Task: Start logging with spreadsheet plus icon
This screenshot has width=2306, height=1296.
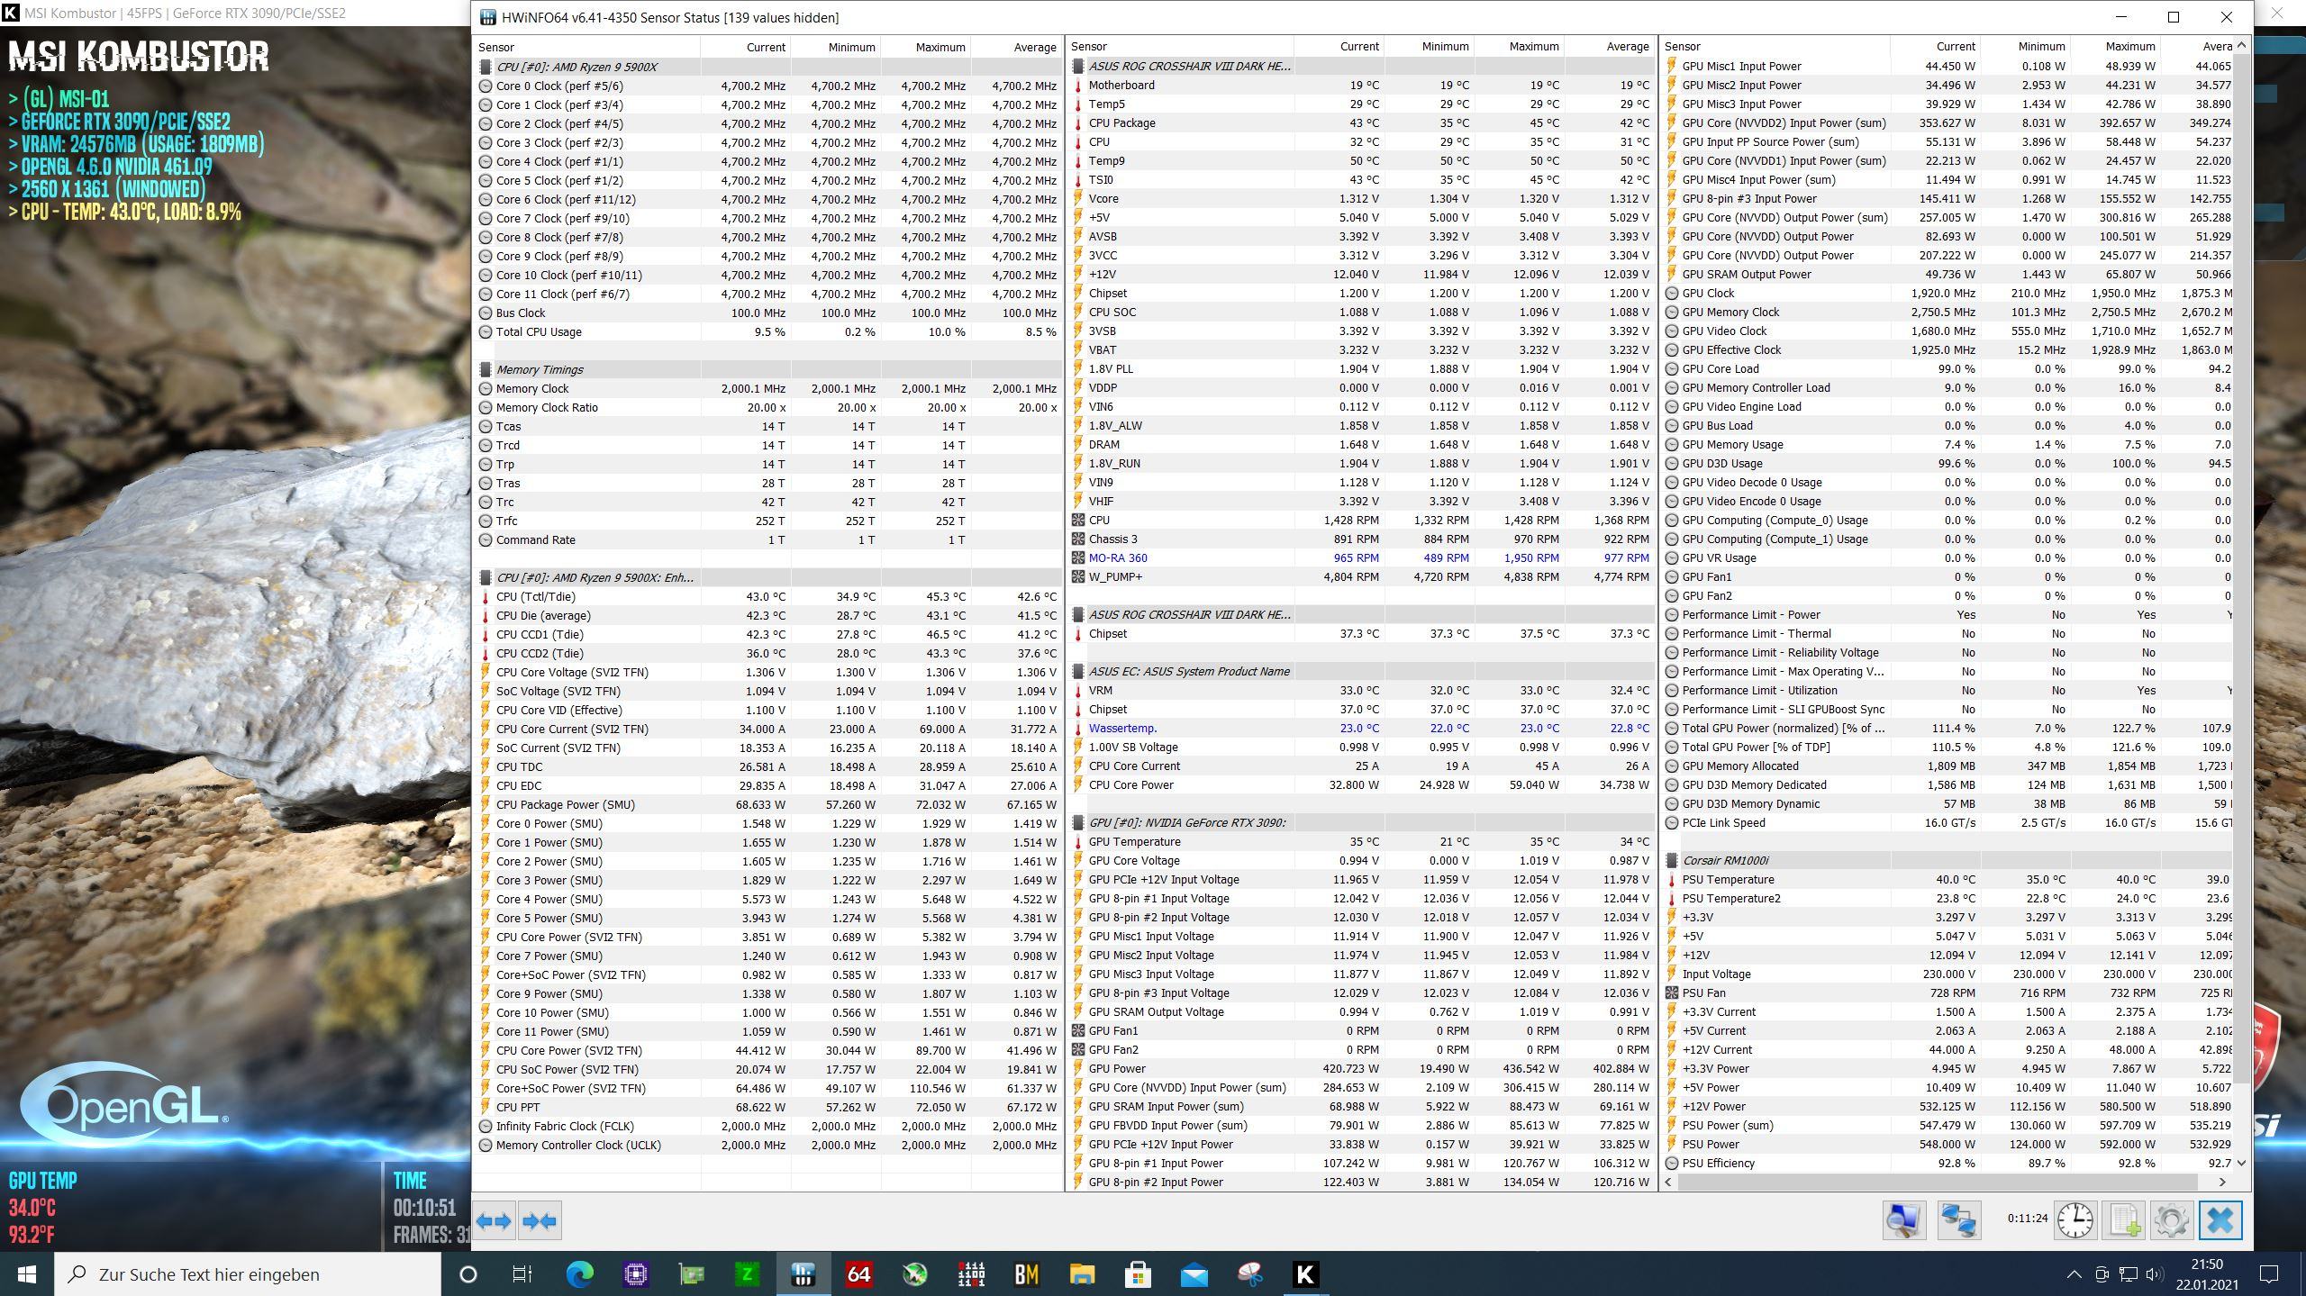Action: click(2123, 1221)
